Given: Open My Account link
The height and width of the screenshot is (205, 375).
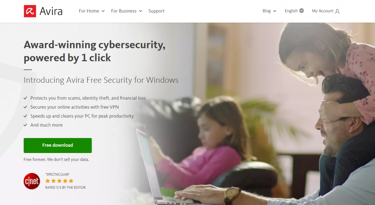Looking at the screenshot, I should [326, 11].
